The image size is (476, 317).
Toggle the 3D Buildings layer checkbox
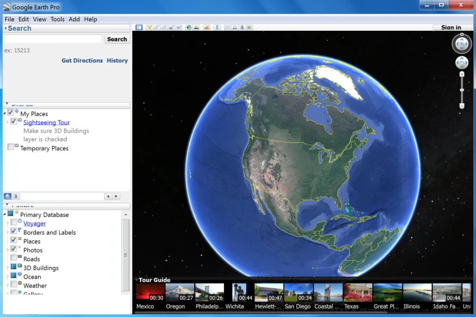coord(14,267)
